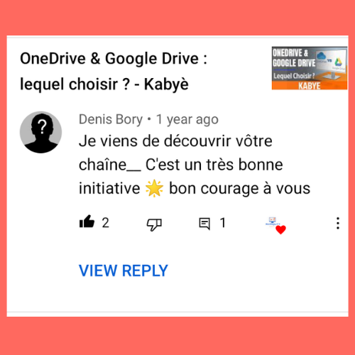Open the OneDrive & Google Drive video thumbnail
The height and width of the screenshot is (355, 355).
(x=310, y=68)
